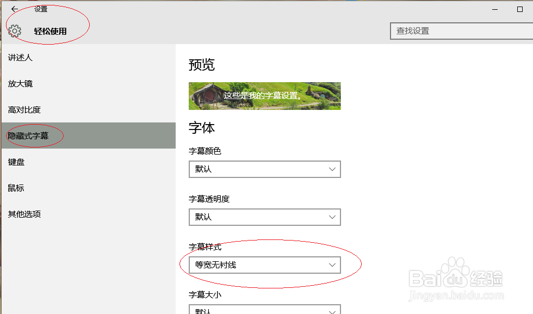The height and width of the screenshot is (314, 533).
Task: Click the 查找设置 search box
Action: coord(461,31)
